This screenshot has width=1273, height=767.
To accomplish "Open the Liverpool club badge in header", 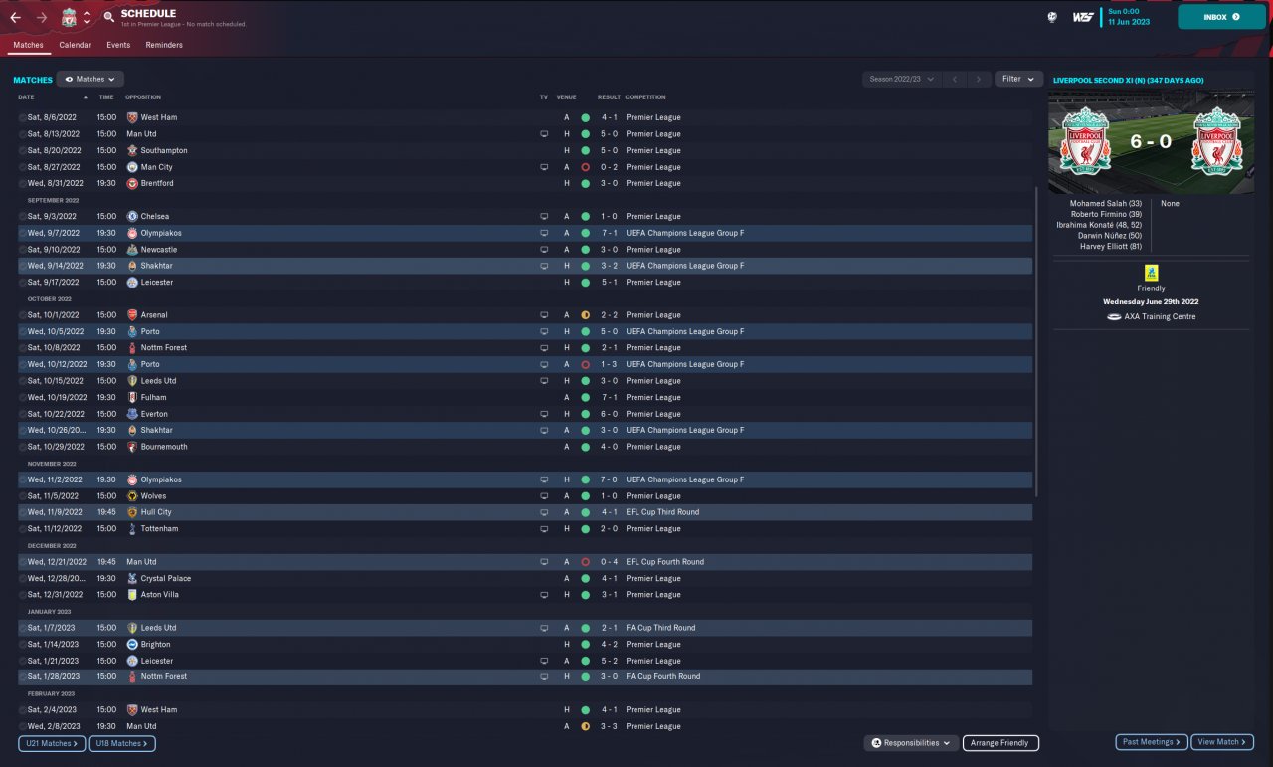I will click(x=69, y=17).
